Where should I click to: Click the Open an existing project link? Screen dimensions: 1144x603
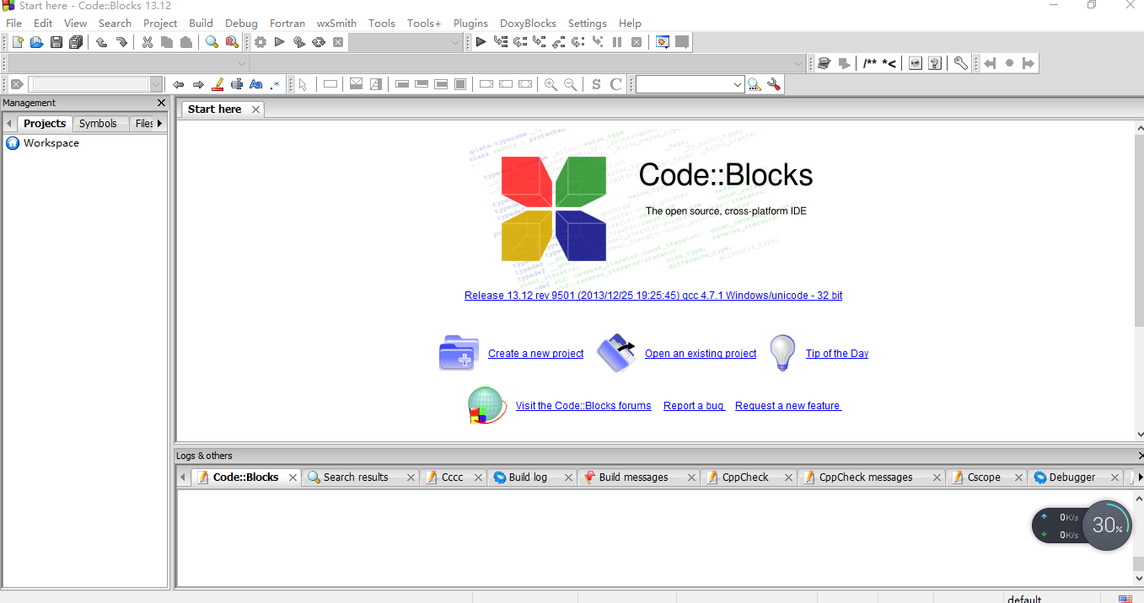(701, 354)
